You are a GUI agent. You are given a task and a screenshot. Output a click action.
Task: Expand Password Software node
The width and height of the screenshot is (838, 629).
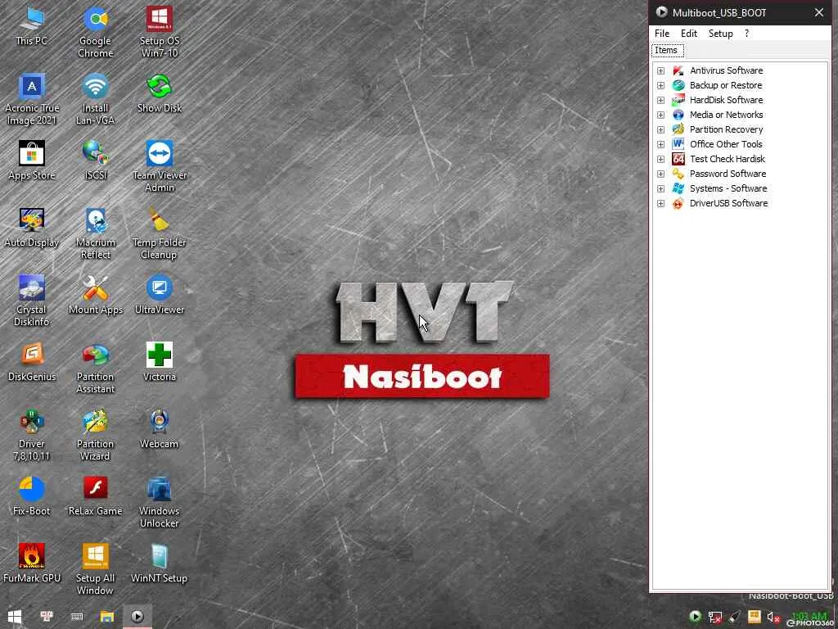pyautogui.click(x=661, y=174)
